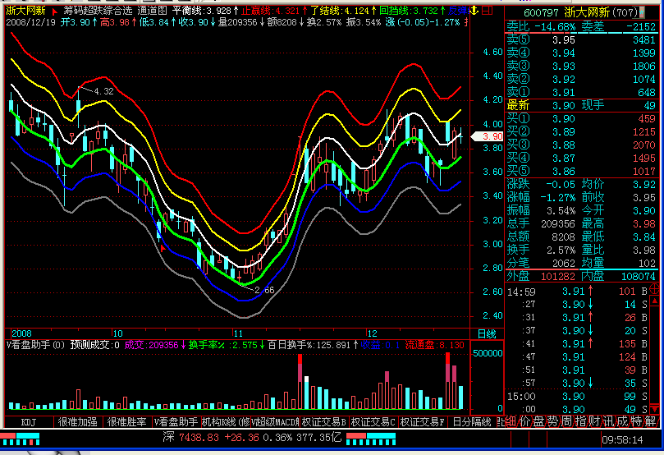This screenshot has height=455, width=664.
Task: Click the down arrow of the tick list scrollbar
Action: click(654, 409)
